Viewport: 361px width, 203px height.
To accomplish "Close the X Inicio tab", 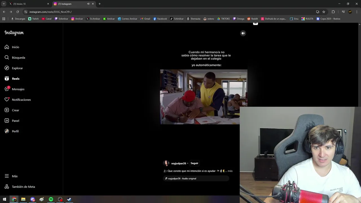I will [48, 4].
